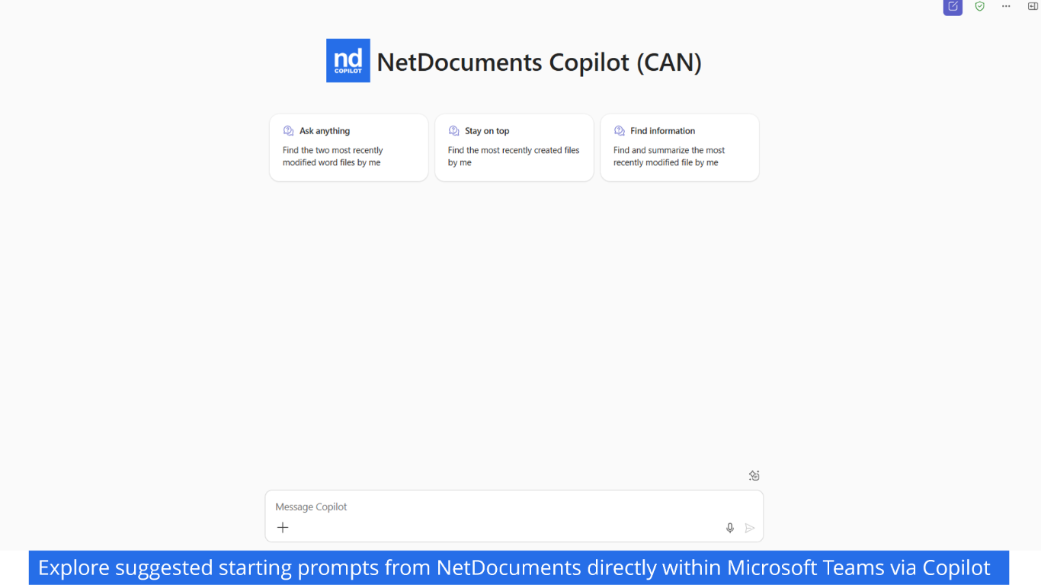Screen dimensions: 1041x585
Task: Click the chat bubble icon beside Stay on top
Action: (453, 131)
